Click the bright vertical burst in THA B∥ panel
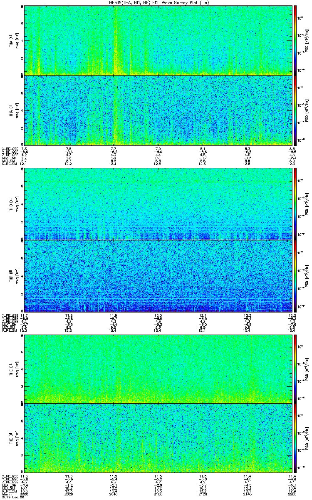The height and width of the screenshot is (500, 312). pos(116,110)
